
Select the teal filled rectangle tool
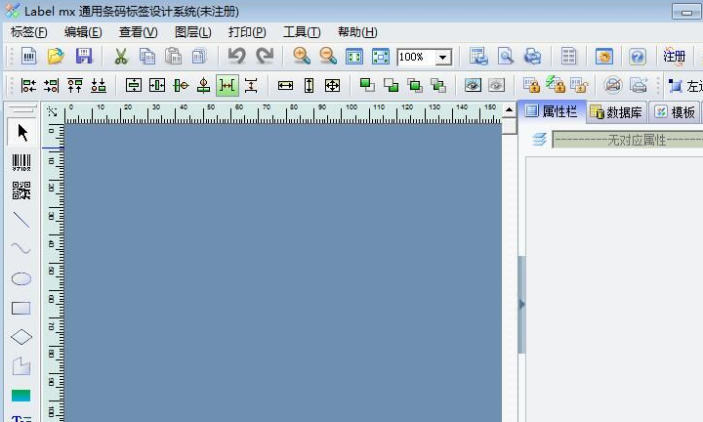click(x=21, y=396)
